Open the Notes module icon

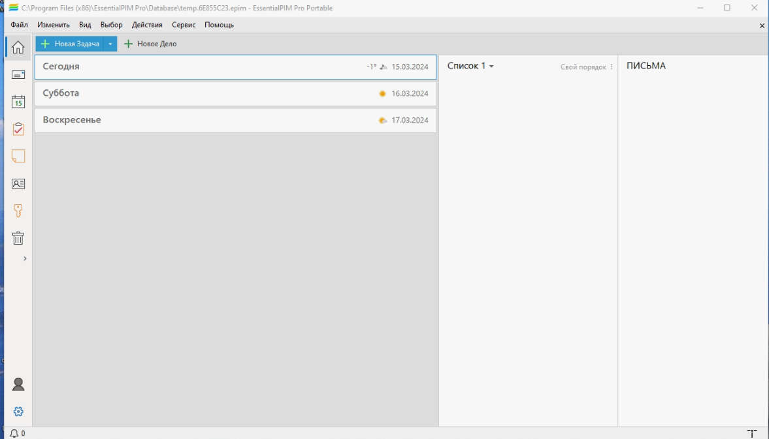[x=18, y=157]
